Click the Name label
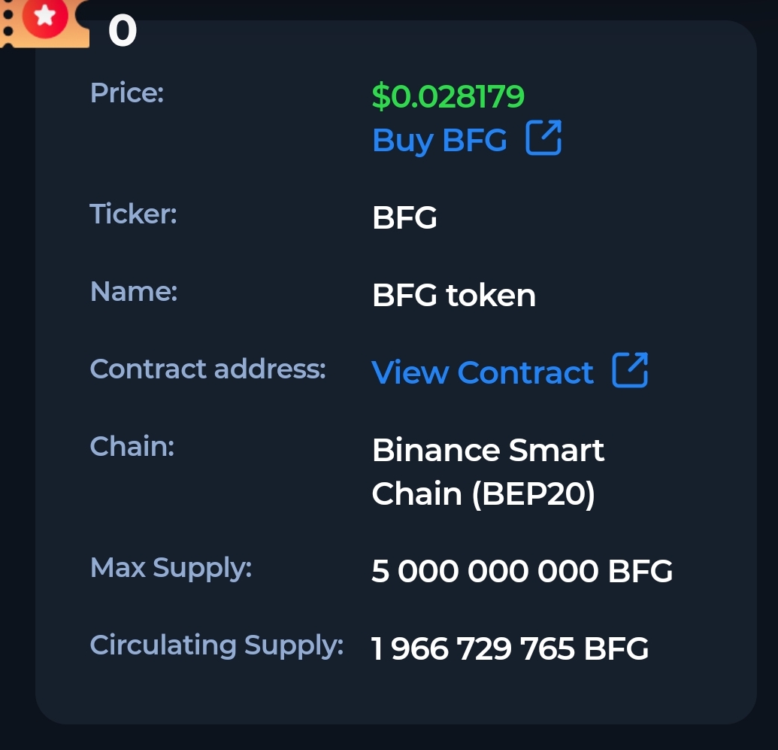Image resolution: width=778 pixels, height=750 pixels. coord(133,291)
